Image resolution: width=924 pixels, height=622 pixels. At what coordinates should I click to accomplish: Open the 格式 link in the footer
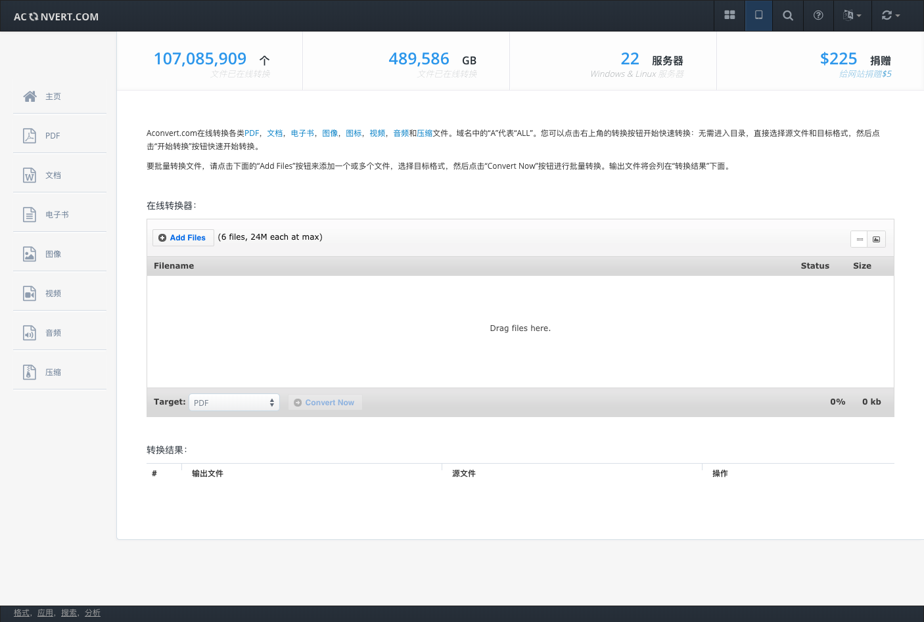pyautogui.click(x=20, y=612)
